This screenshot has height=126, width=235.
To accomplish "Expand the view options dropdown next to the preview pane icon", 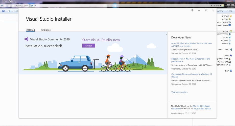I will [14, 11].
